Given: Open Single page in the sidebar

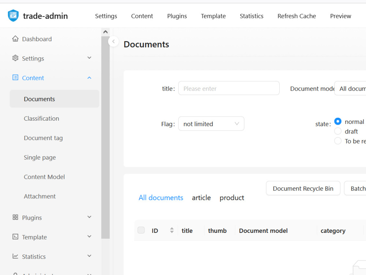Looking at the screenshot, I should (x=40, y=157).
